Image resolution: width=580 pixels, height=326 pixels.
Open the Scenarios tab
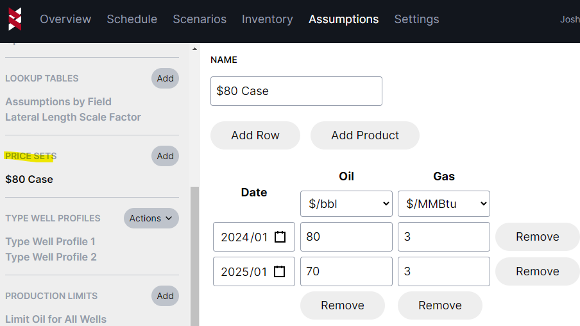200,19
